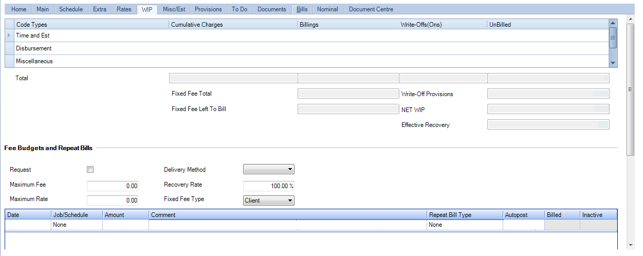The image size is (643, 256).
Task: Click the Maximum Rate input field
Action: pyautogui.click(x=113, y=200)
